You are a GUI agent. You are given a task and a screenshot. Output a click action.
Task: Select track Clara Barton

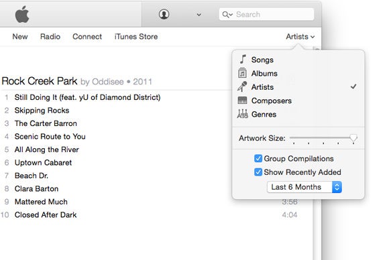click(x=36, y=189)
